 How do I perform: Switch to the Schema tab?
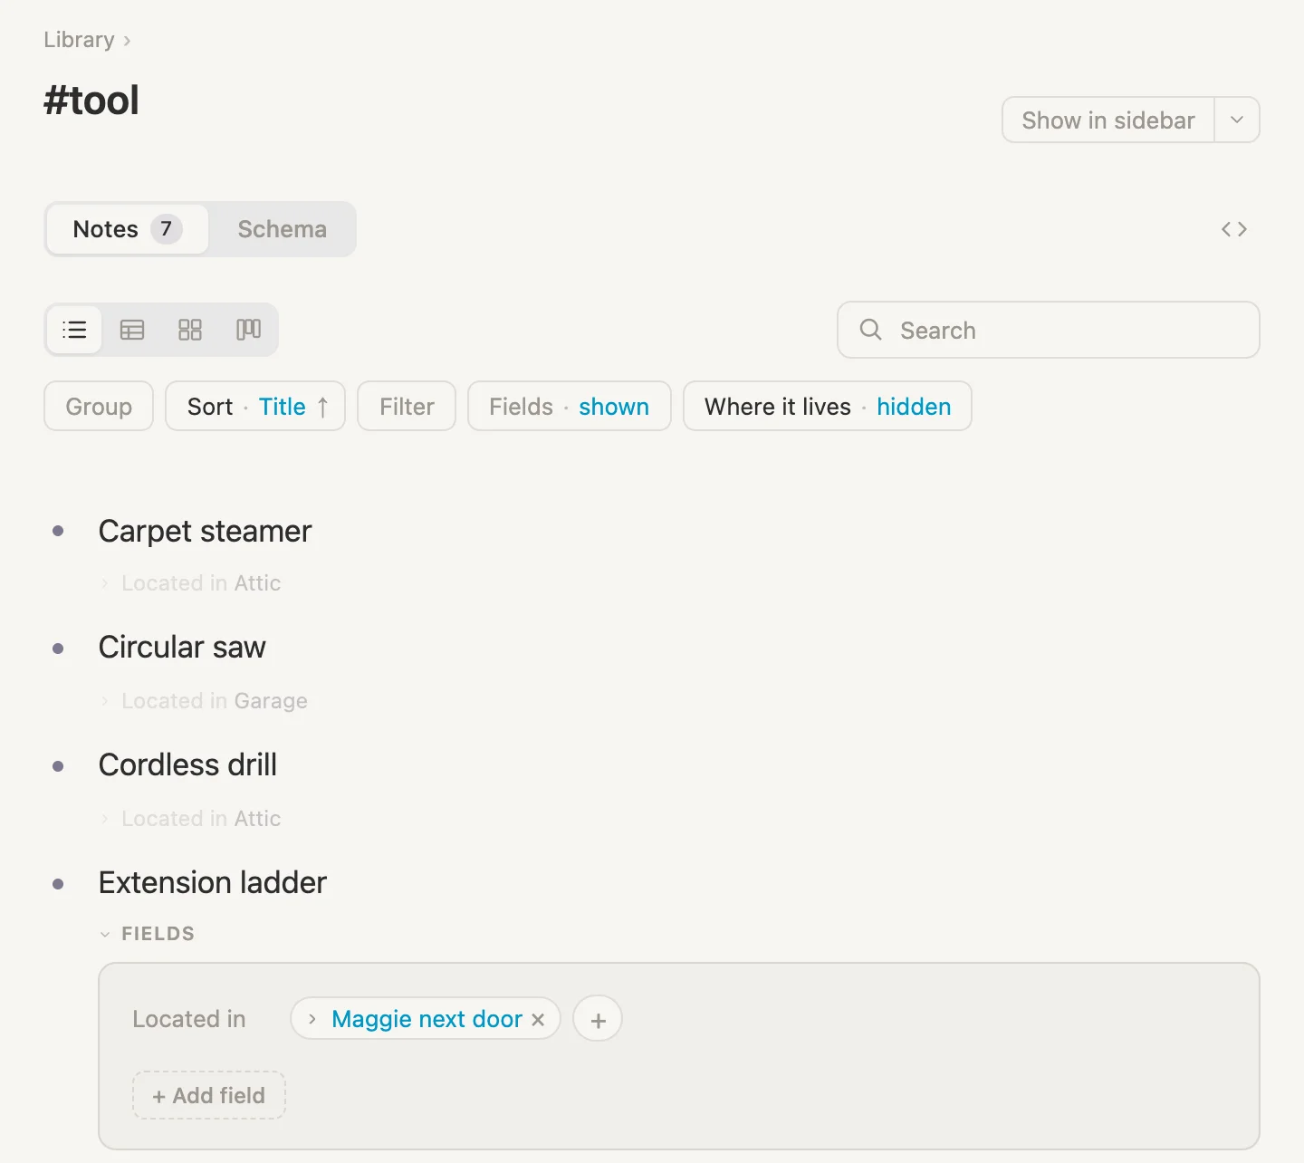tap(282, 229)
